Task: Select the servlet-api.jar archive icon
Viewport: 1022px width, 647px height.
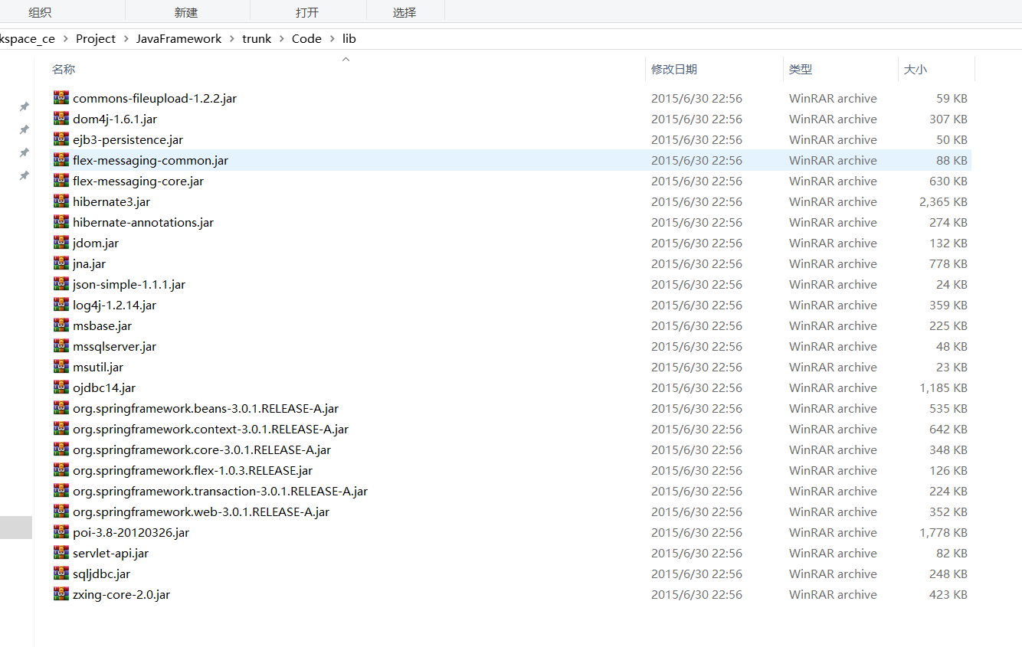Action: click(x=61, y=553)
